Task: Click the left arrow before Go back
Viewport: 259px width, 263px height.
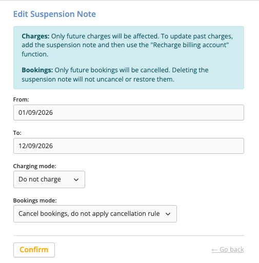Action: click(x=214, y=250)
